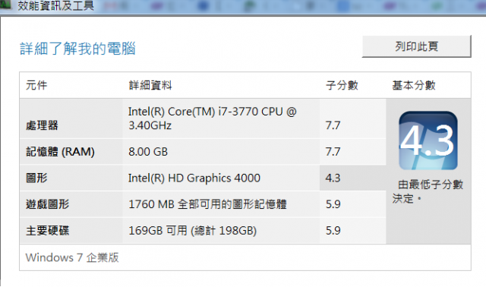This screenshot has height=287, width=486.
Task: Click the 詳細了解我的電腦 heading
Action: [x=77, y=49]
